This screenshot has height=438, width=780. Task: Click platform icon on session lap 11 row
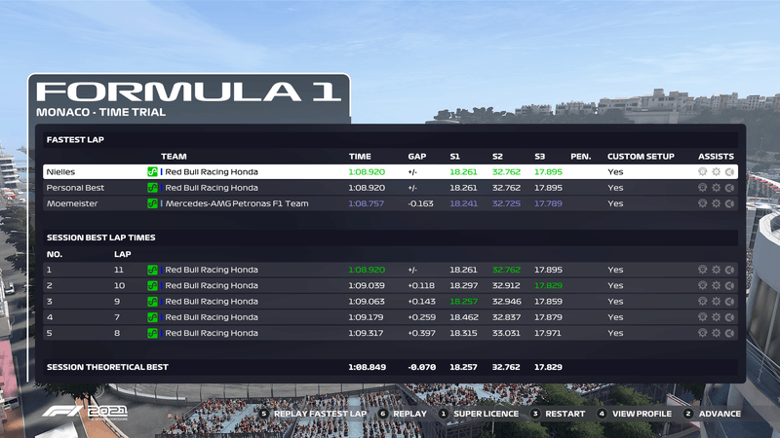152,270
